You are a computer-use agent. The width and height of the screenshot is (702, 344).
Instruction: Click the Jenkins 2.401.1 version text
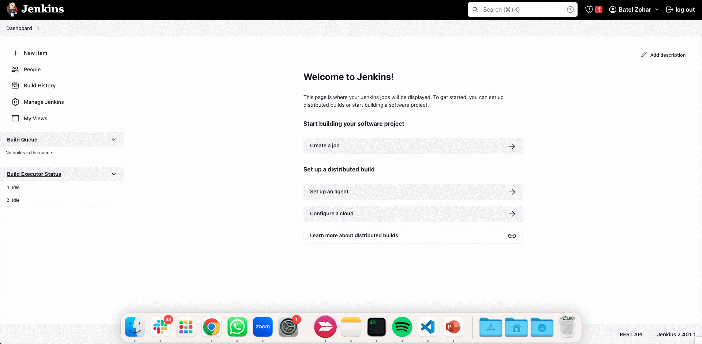(676, 334)
